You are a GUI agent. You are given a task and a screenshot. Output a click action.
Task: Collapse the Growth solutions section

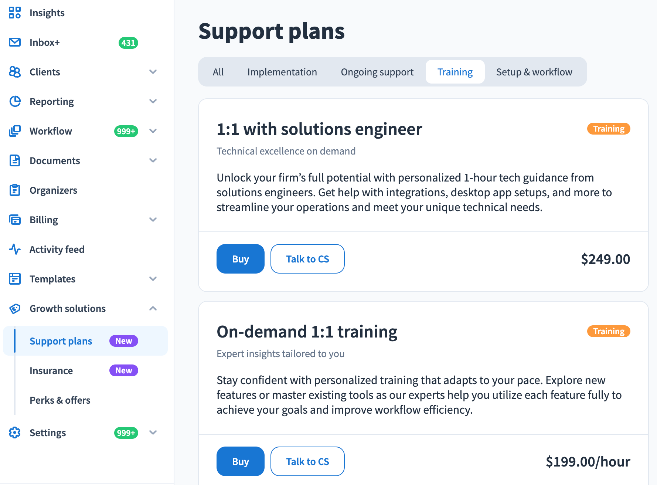click(153, 308)
